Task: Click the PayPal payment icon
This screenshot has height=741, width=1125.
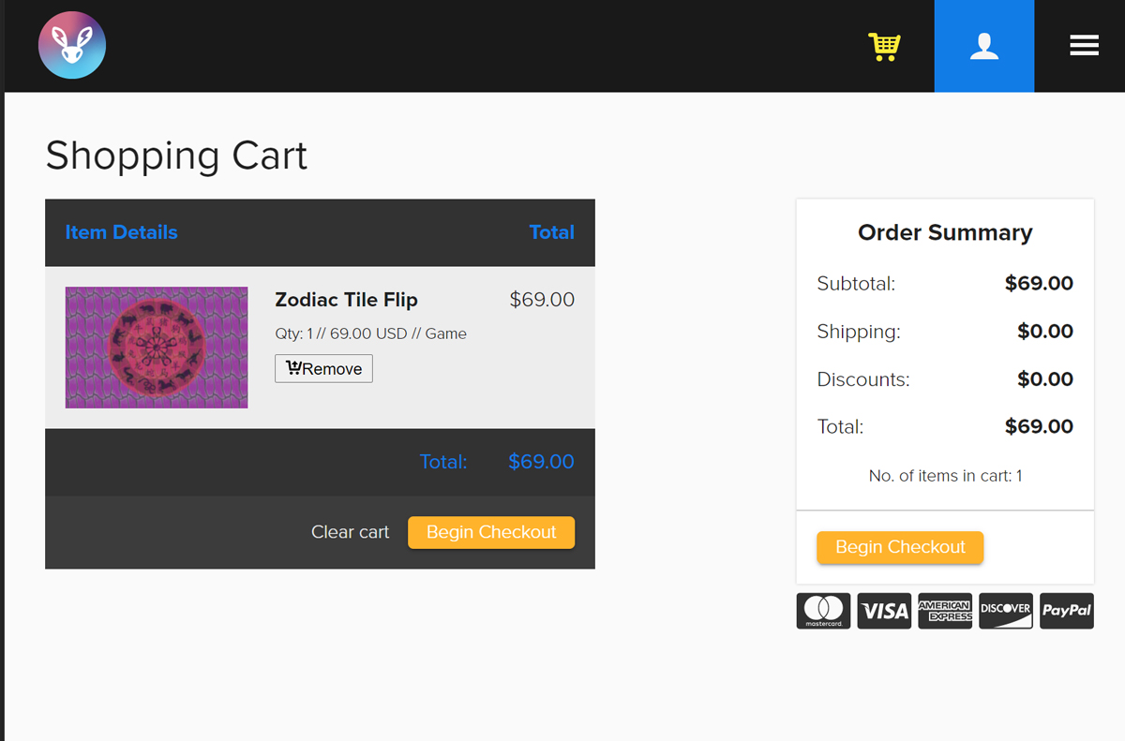Action: (x=1066, y=611)
